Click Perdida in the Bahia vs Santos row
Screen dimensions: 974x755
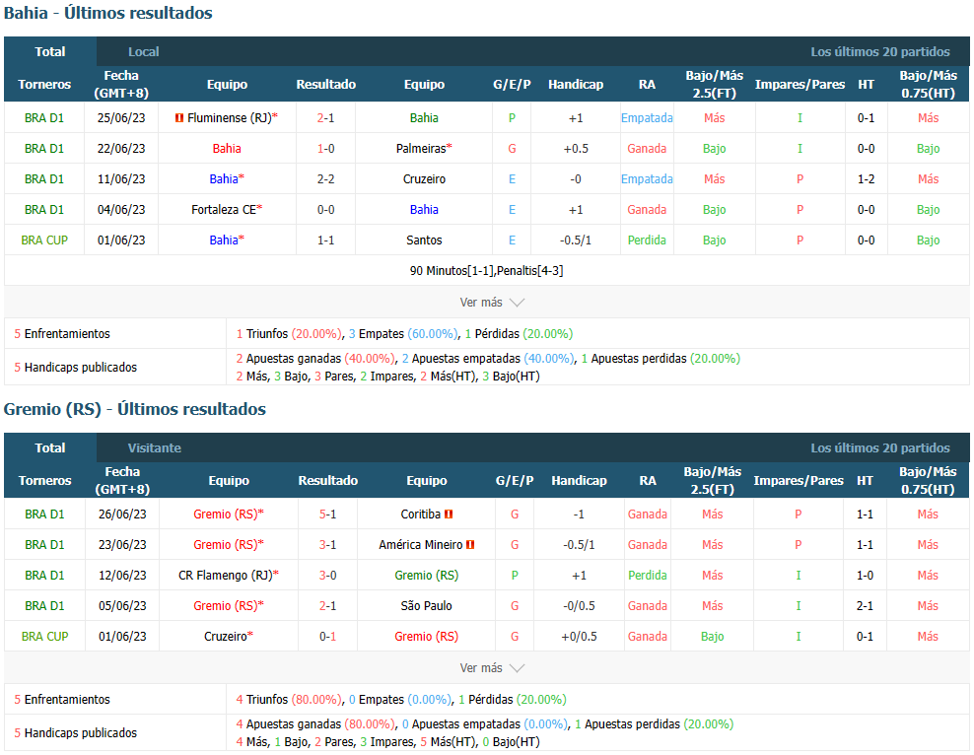[647, 240]
